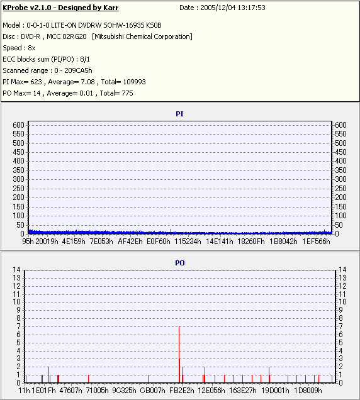Click the PI chart title
The width and height of the screenshot is (360, 400).
coord(179,114)
